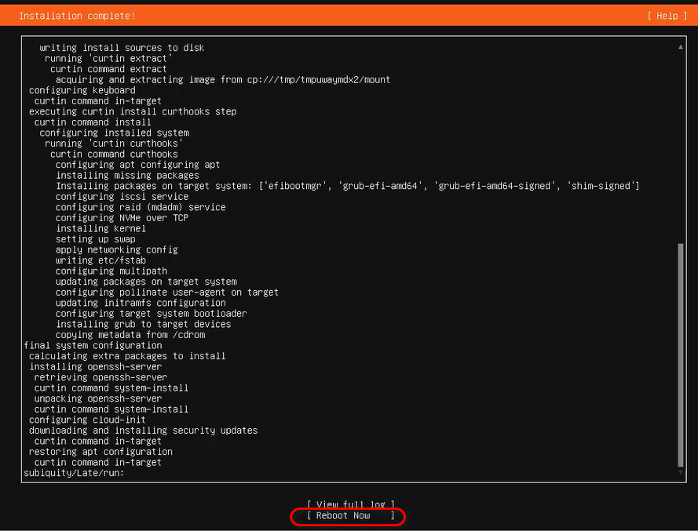698x531 pixels.
Task: Click the 'configuring keyboard' log line
Action: (x=82, y=90)
